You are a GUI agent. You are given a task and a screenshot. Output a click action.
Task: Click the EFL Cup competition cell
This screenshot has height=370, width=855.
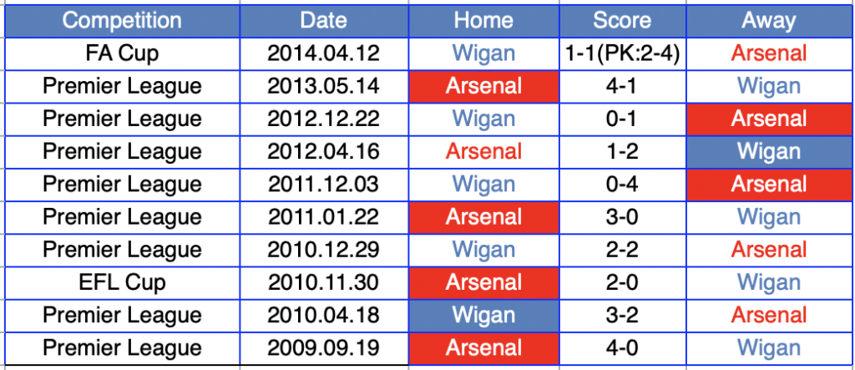coord(122,282)
